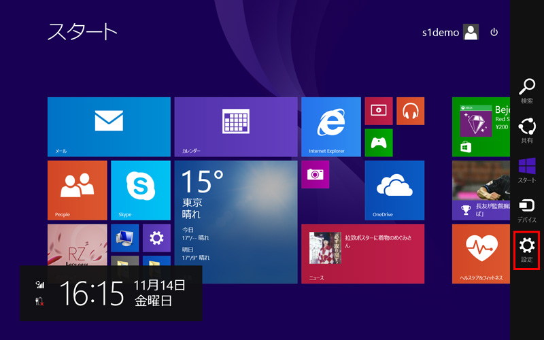Open the red Video tile

click(x=379, y=111)
